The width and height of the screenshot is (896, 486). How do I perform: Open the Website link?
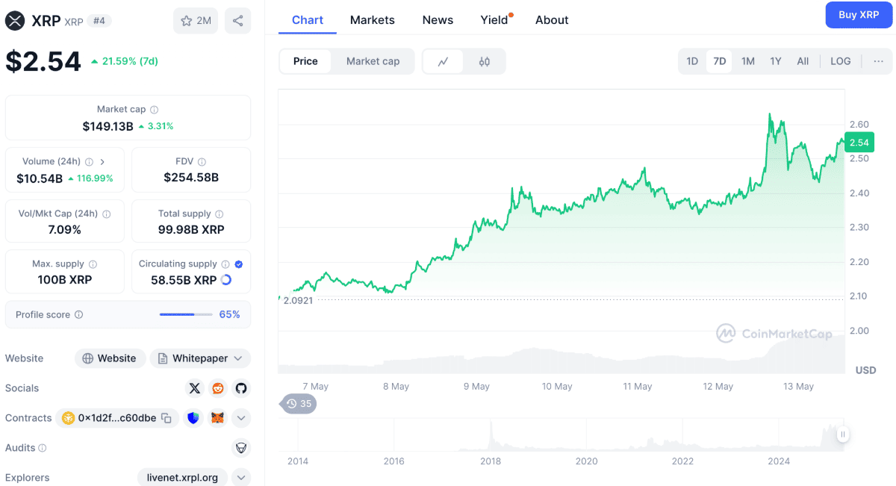click(x=110, y=358)
